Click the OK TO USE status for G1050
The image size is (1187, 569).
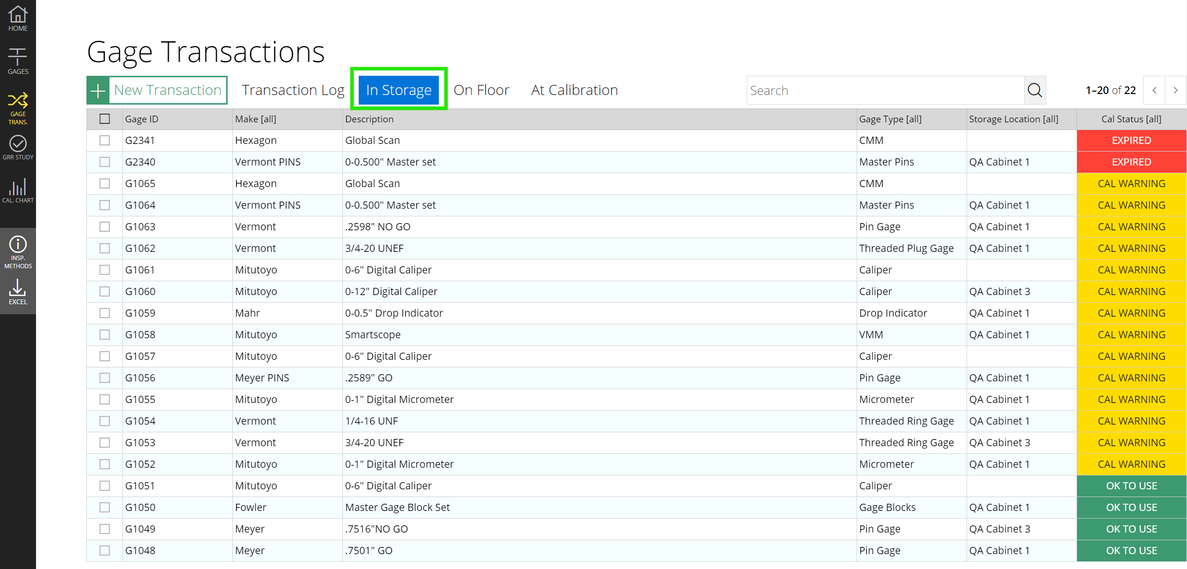click(x=1131, y=508)
